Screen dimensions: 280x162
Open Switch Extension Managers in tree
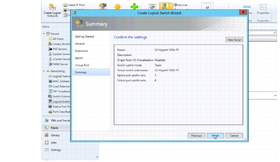[x=59, y=96]
